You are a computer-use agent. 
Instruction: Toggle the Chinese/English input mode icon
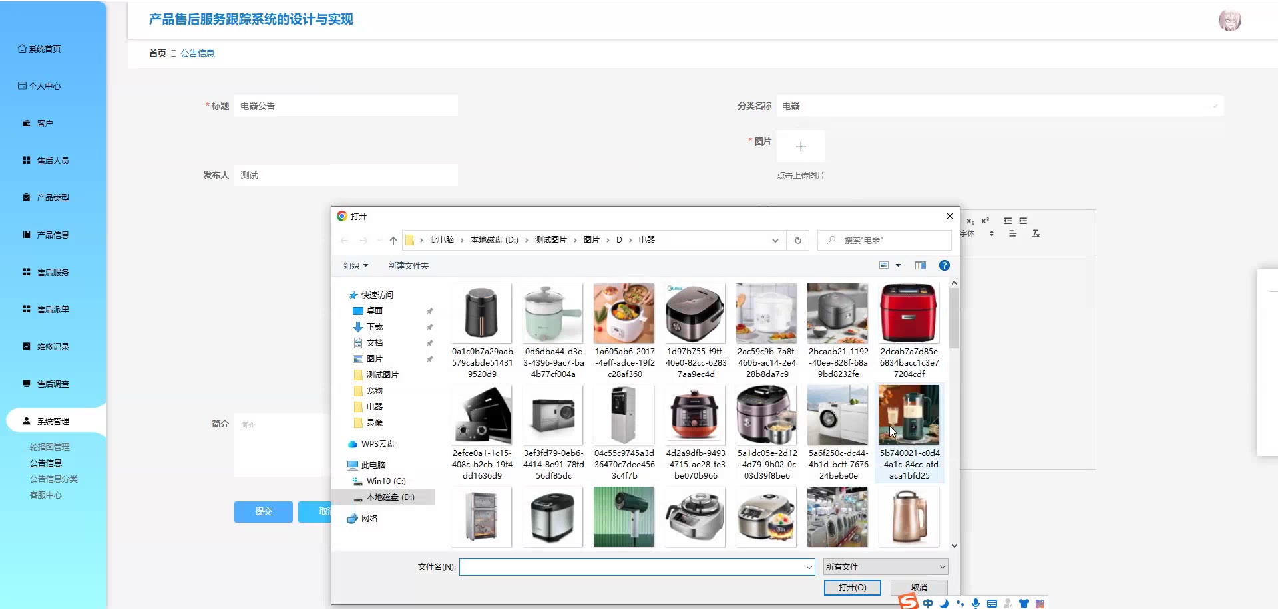click(x=928, y=604)
